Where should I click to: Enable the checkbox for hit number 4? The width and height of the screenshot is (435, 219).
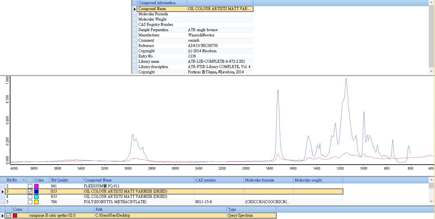tap(30, 197)
